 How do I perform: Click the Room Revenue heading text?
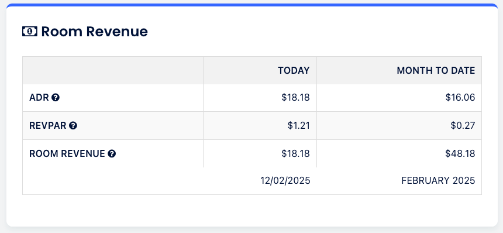[94, 32]
